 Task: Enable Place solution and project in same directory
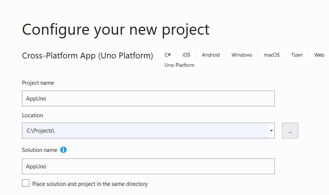point(26,183)
